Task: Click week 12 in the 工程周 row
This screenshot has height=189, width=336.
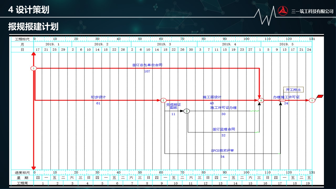Action: (x=206, y=183)
